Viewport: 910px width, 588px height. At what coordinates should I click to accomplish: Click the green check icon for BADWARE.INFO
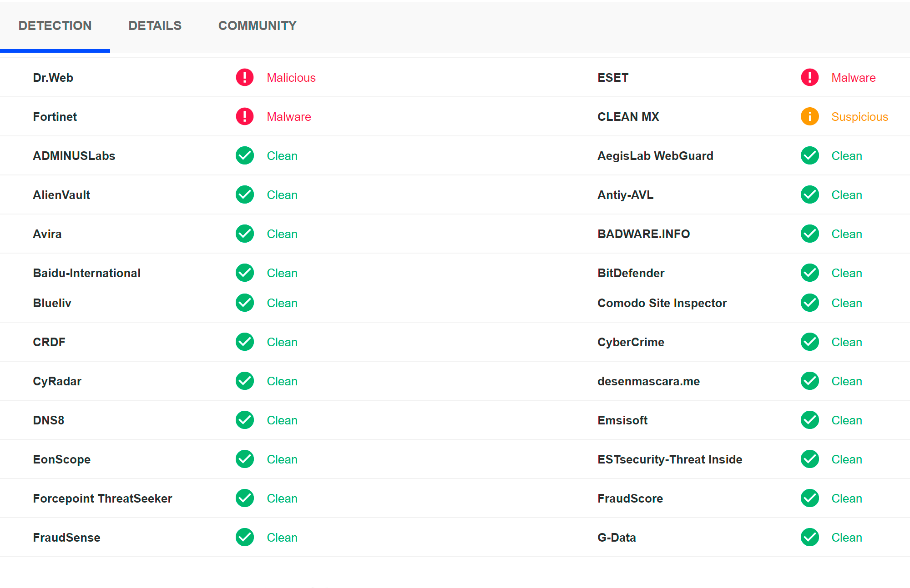click(x=810, y=234)
